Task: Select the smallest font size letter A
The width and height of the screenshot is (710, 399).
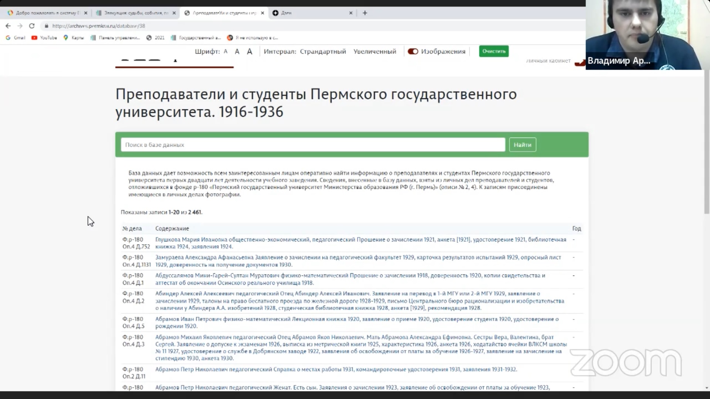Action: click(226, 51)
